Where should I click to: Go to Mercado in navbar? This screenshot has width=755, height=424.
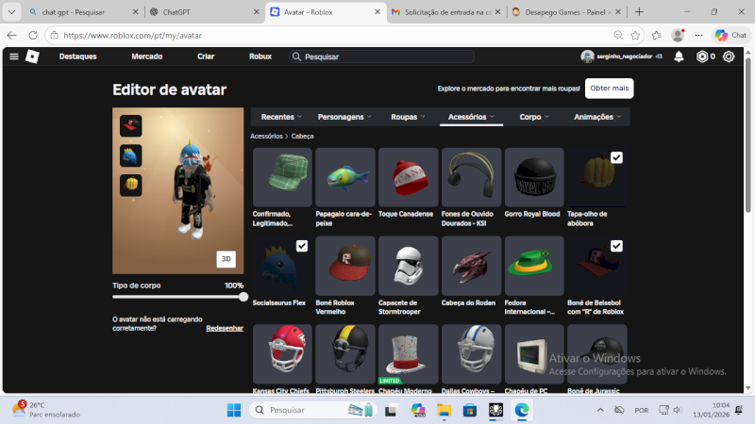coord(147,57)
